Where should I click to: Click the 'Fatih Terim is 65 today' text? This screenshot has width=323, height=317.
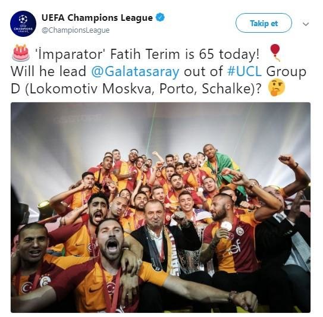tap(184, 54)
